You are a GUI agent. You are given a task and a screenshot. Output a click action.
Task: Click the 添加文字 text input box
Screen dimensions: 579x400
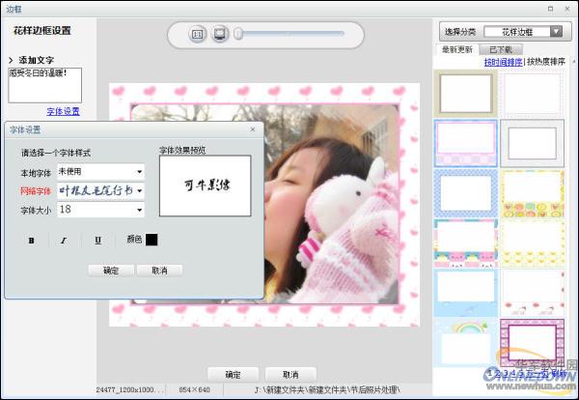[x=44, y=85]
